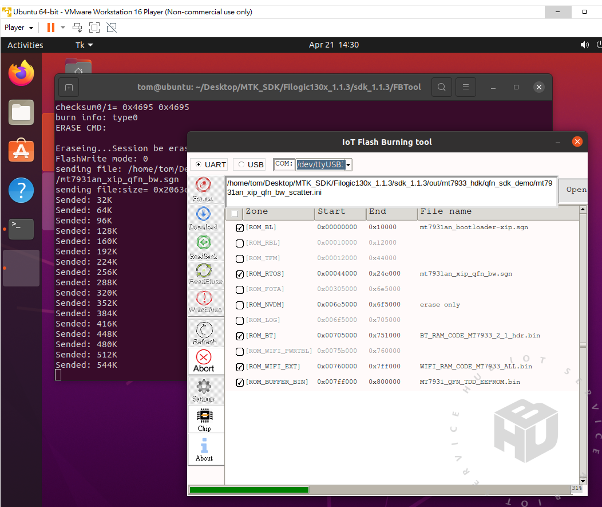This screenshot has height=507, width=602.
Task: Uncheck the ROM_WIFI_EXT zone checkbox
Action: (x=240, y=367)
